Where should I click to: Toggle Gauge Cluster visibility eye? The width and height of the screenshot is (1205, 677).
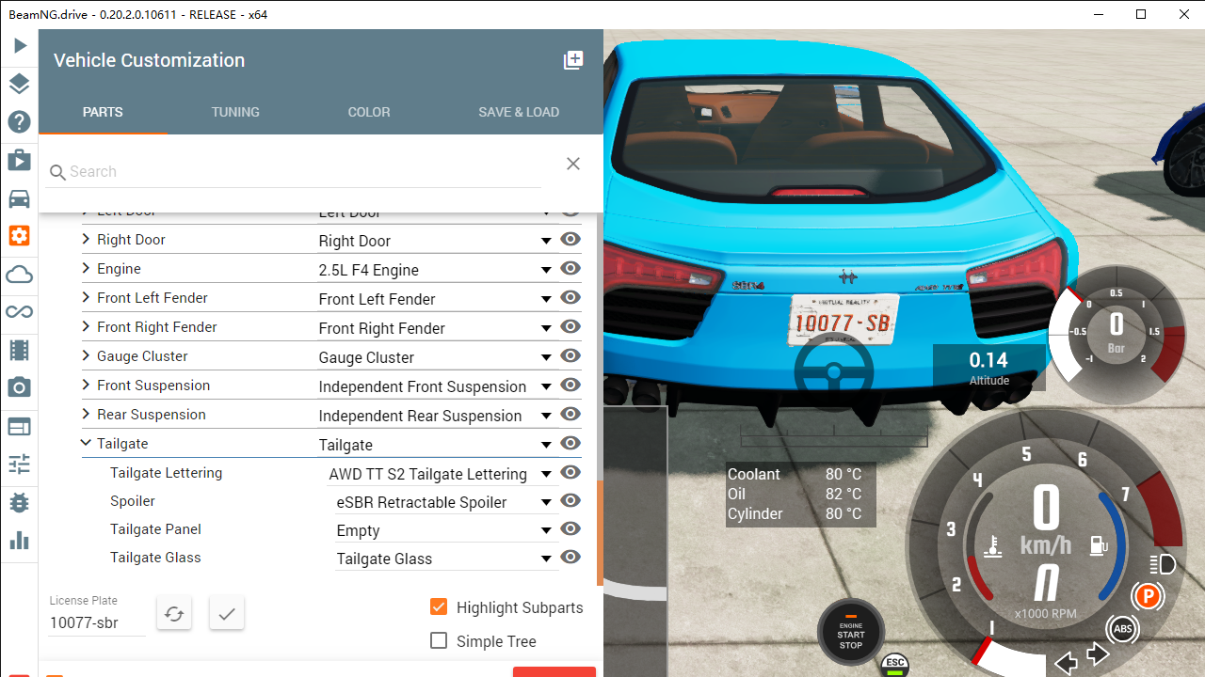click(570, 356)
